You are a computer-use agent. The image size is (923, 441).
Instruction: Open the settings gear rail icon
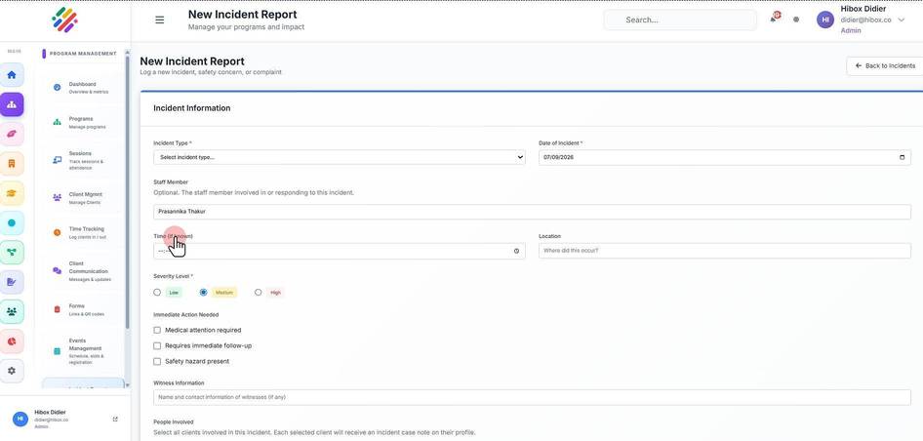(x=12, y=371)
